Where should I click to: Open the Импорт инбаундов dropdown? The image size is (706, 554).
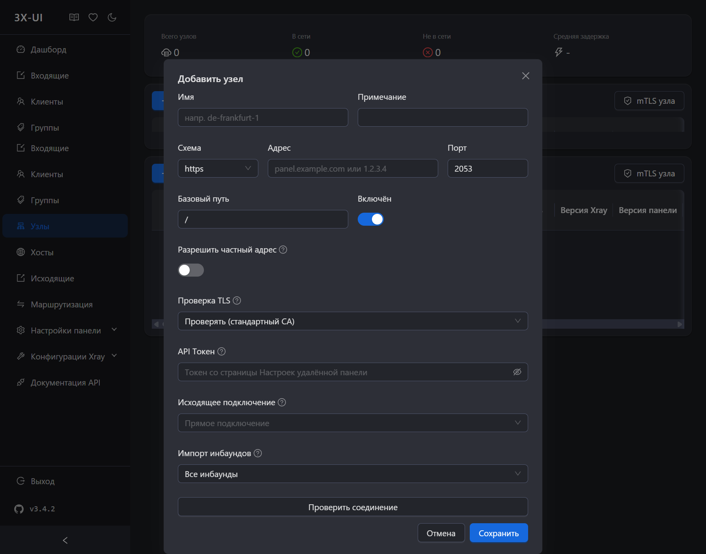(x=353, y=474)
